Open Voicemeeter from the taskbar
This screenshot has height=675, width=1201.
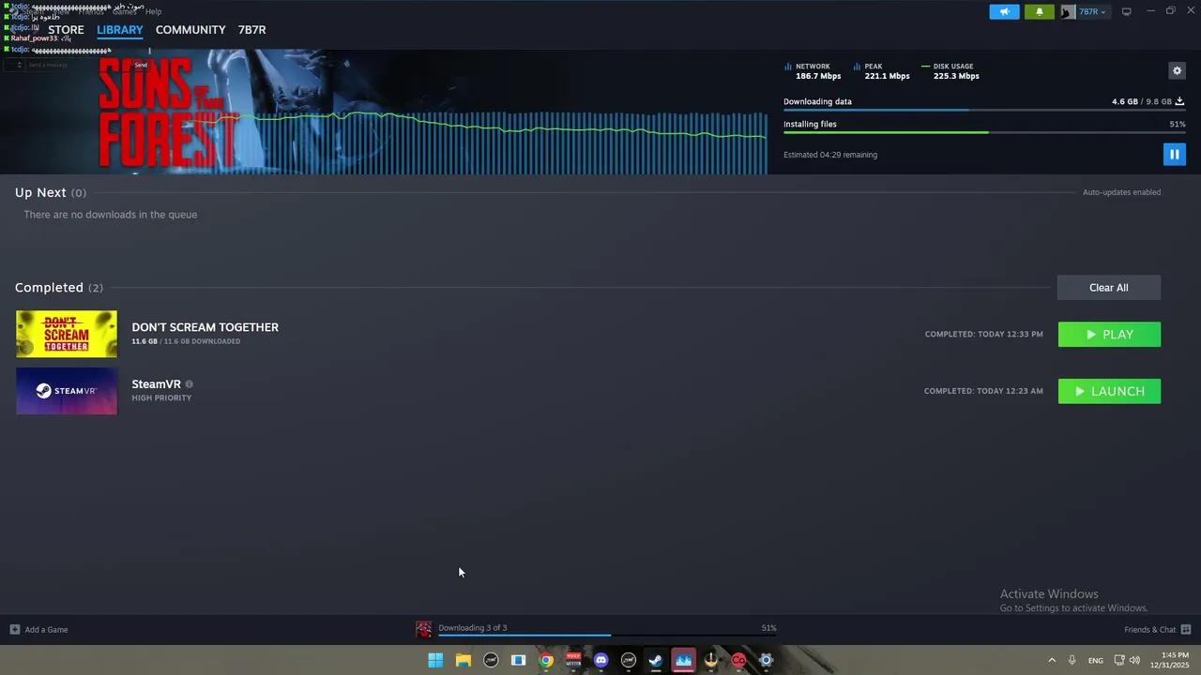click(x=573, y=660)
